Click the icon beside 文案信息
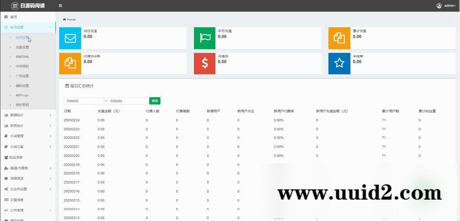 point(6,200)
